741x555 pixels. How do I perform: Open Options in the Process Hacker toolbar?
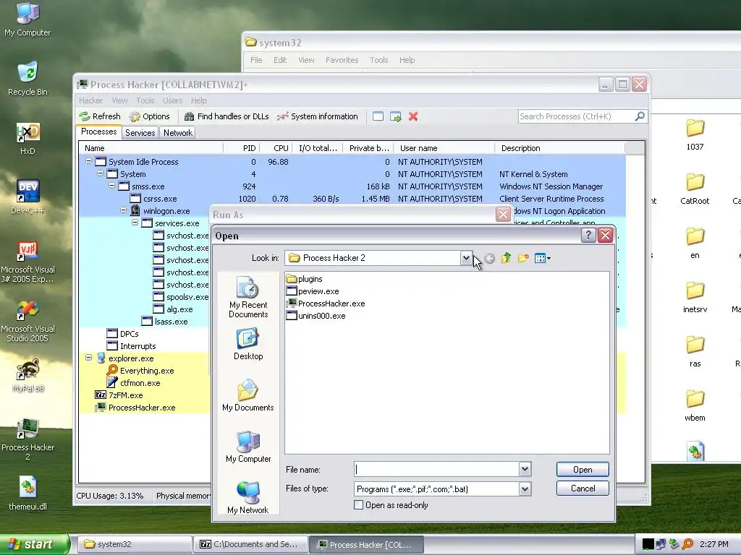click(x=149, y=116)
